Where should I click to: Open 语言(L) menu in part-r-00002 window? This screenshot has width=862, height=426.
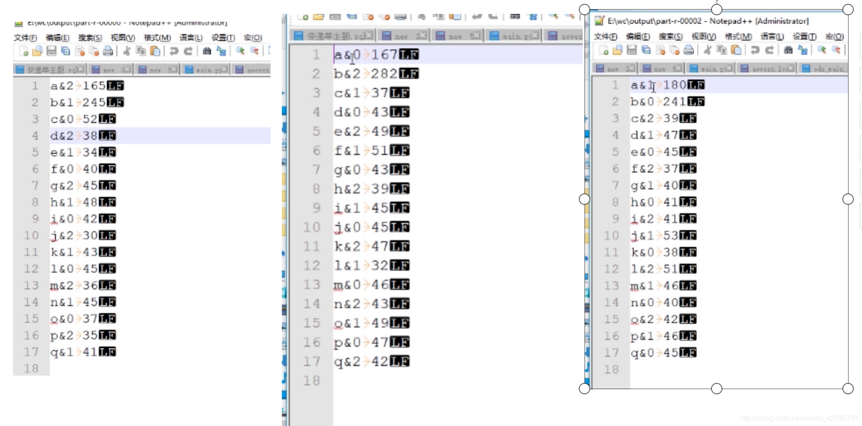point(772,37)
